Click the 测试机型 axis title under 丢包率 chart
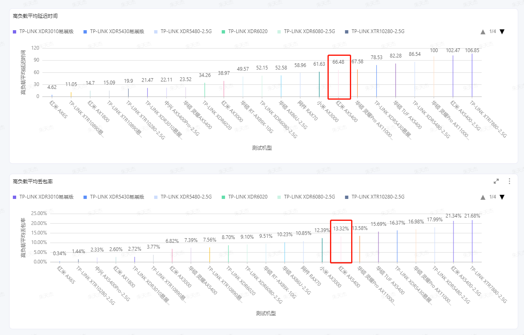The image size is (524, 335). [x=266, y=313]
